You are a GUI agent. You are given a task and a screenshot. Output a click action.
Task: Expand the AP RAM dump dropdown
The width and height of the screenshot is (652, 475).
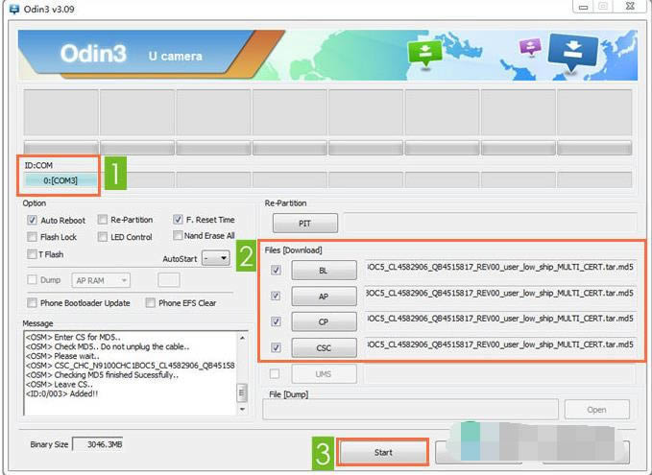click(x=98, y=280)
